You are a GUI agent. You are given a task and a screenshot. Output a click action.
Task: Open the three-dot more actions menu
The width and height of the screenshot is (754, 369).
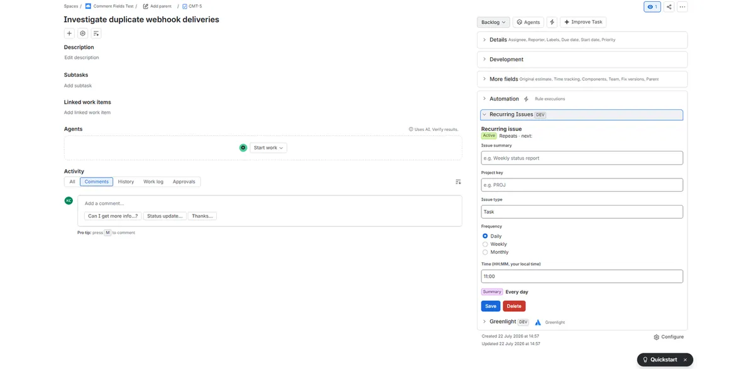682,7
